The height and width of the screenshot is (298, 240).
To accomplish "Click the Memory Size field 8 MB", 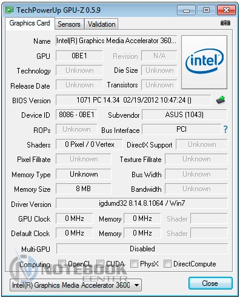I will pyautogui.click(x=84, y=189).
